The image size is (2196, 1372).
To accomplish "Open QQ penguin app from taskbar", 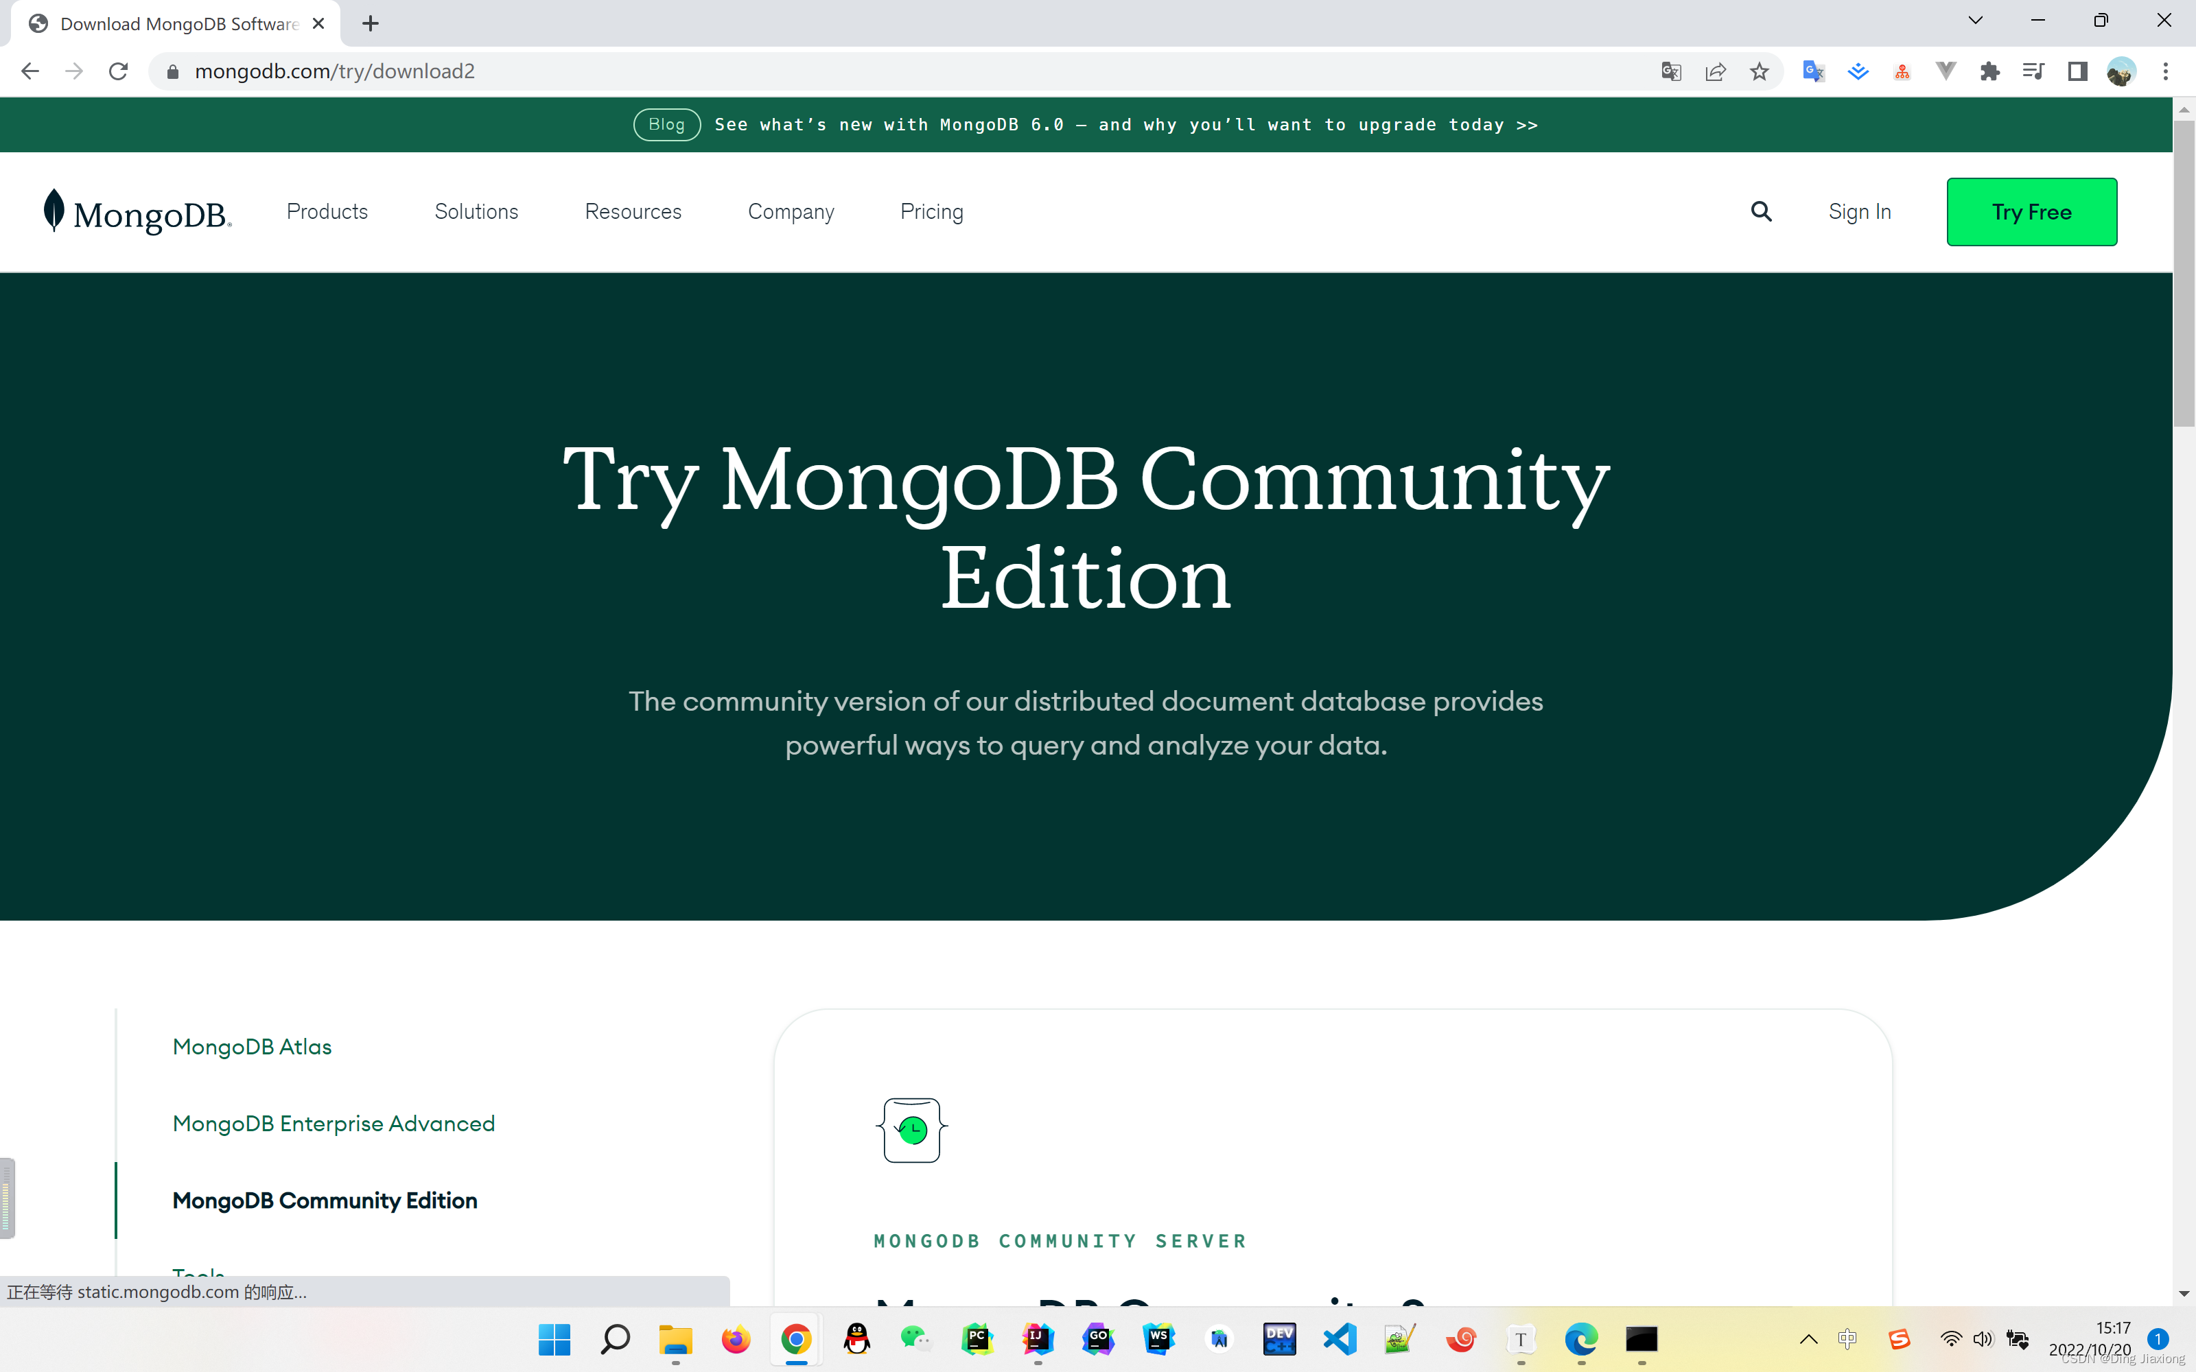I will click(x=856, y=1338).
